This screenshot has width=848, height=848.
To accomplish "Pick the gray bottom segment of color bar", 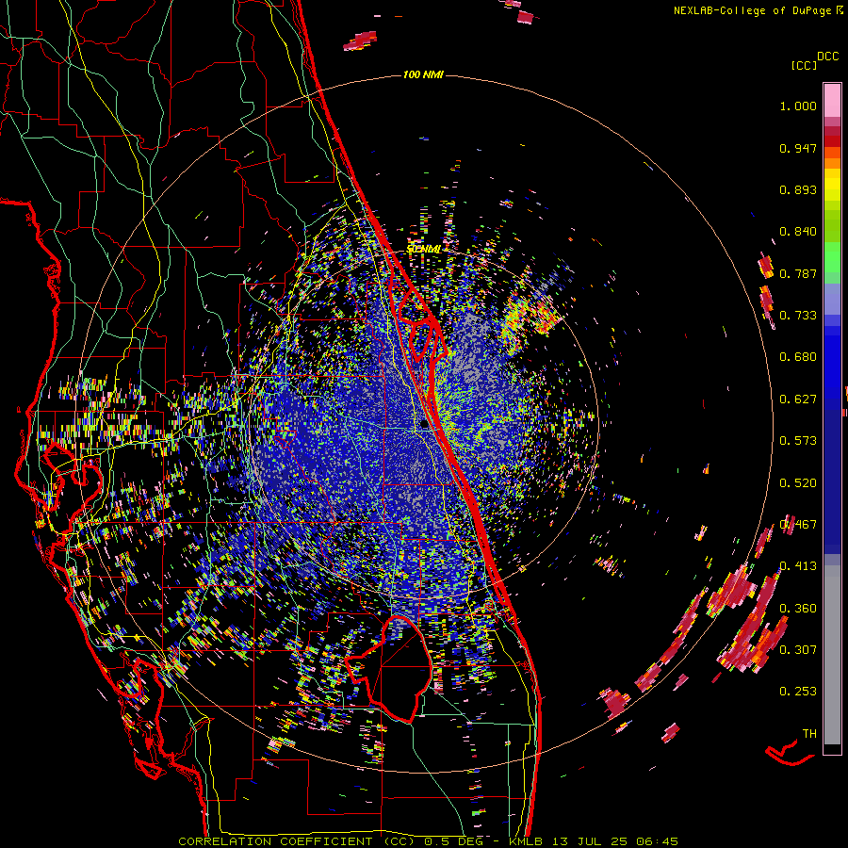I will (x=832, y=655).
